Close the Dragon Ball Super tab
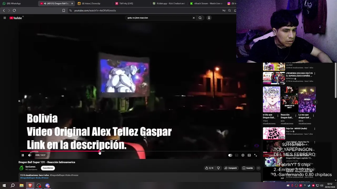The image size is (337, 189). pos(72,3)
